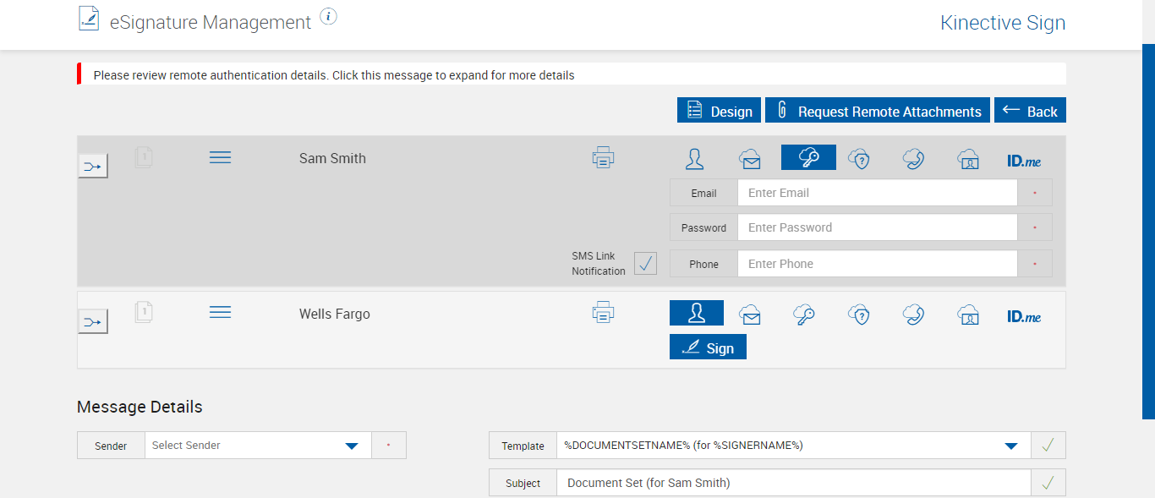
Task: Select shield question icon for Sam Smith
Action: (x=859, y=158)
